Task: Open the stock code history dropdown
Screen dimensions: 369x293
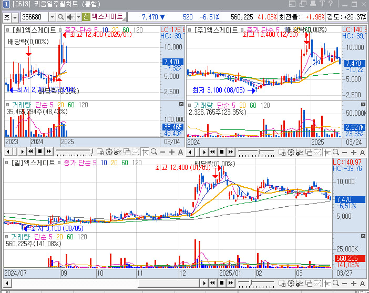Action: (52, 17)
